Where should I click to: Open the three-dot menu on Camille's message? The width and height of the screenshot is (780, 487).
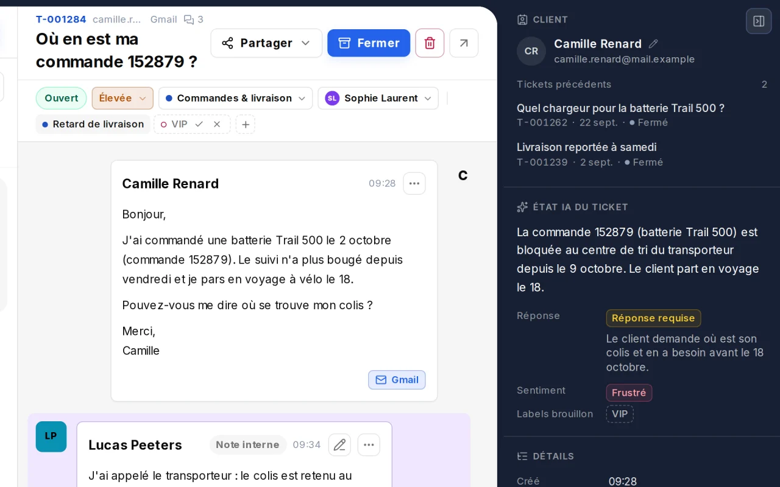[414, 183]
